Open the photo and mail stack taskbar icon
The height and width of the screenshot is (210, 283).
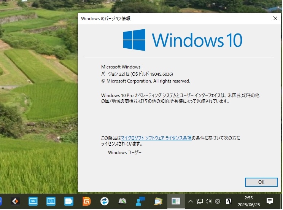pyautogui.click(x=158, y=201)
